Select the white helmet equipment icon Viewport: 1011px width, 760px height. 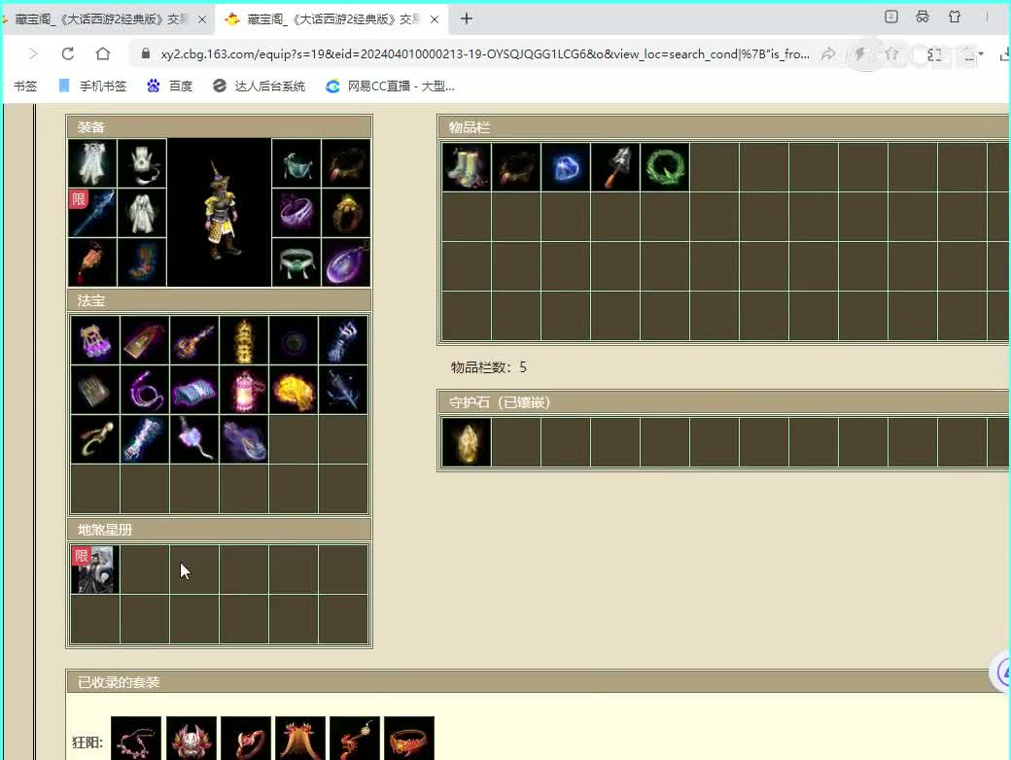coord(142,163)
